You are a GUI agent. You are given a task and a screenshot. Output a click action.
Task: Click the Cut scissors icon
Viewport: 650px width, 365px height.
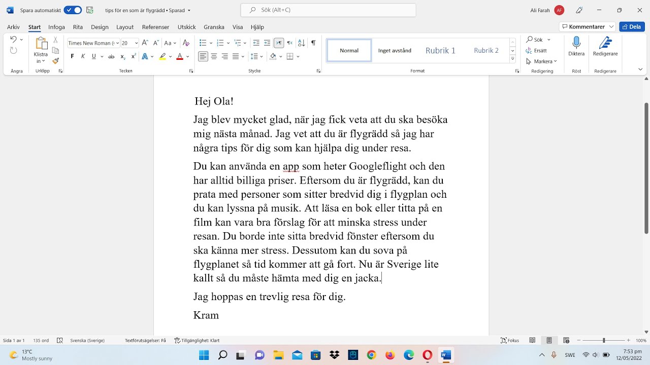point(55,40)
